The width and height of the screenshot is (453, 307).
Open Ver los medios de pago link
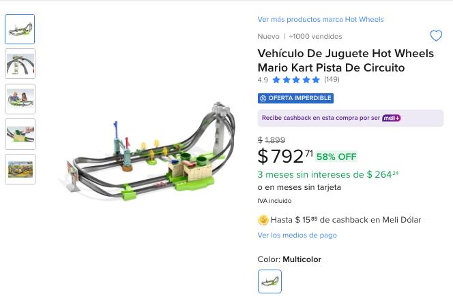(297, 236)
